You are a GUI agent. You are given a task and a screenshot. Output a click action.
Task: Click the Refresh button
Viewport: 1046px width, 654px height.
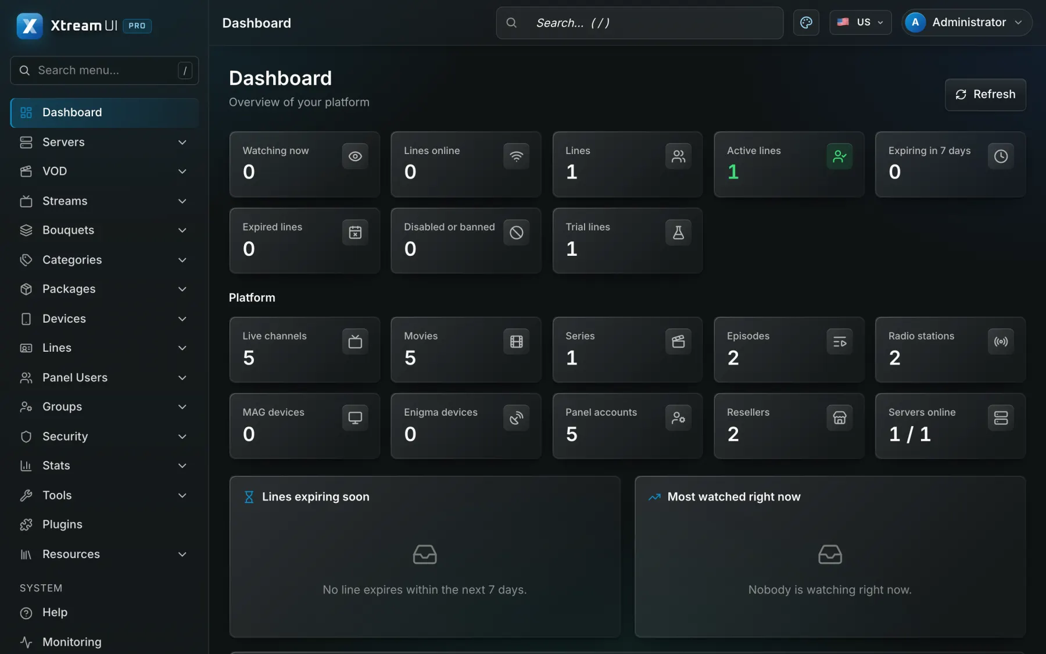985,95
